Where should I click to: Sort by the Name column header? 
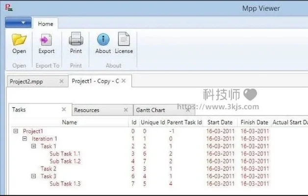click(69, 122)
